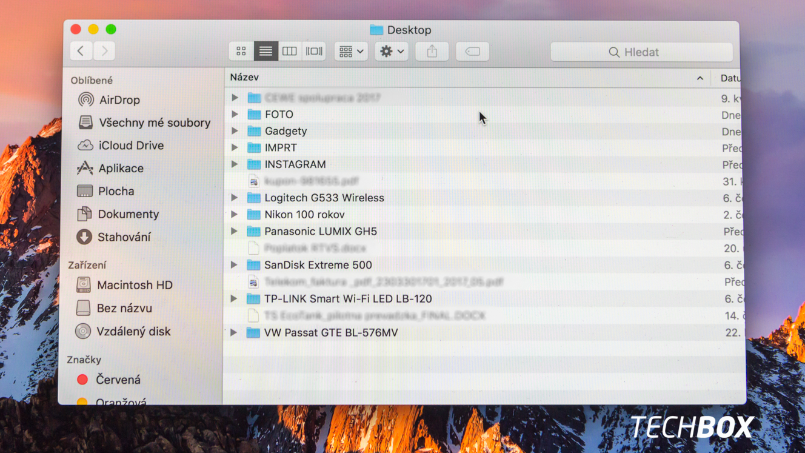Expand the SanDisk Extreme 500 folder
Screen dimensions: 805x453
[x=234, y=265]
